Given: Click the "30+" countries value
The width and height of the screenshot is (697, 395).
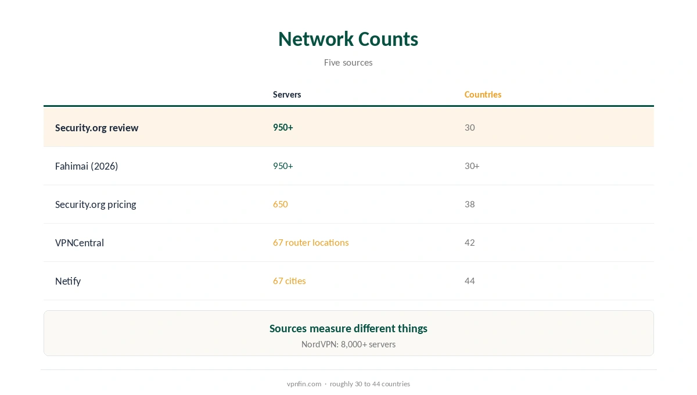Looking at the screenshot, I should click(472, 166).
